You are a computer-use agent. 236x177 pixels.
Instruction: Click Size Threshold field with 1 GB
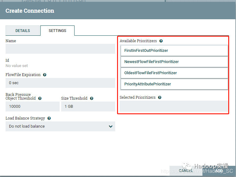(x=88, y=107)
